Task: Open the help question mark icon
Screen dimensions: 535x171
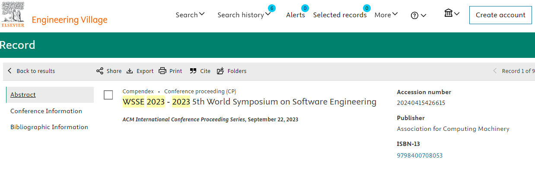Action: coord(414,16)
